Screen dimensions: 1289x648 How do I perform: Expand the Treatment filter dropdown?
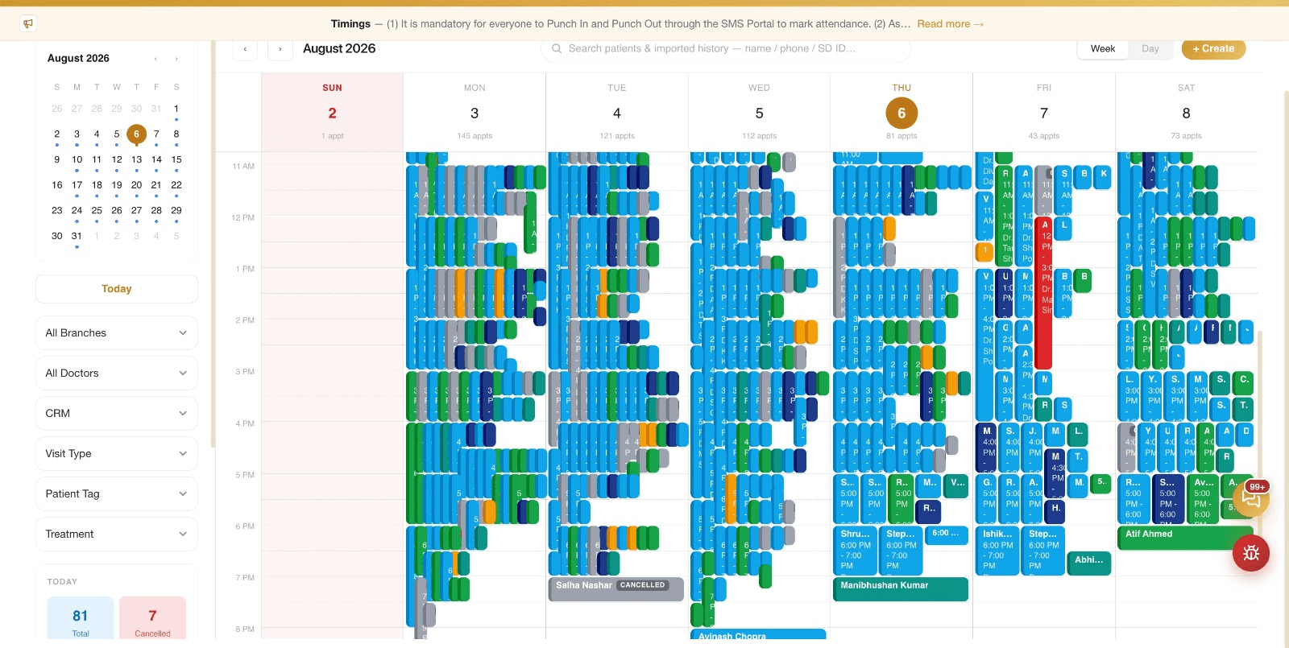[117, 534]
